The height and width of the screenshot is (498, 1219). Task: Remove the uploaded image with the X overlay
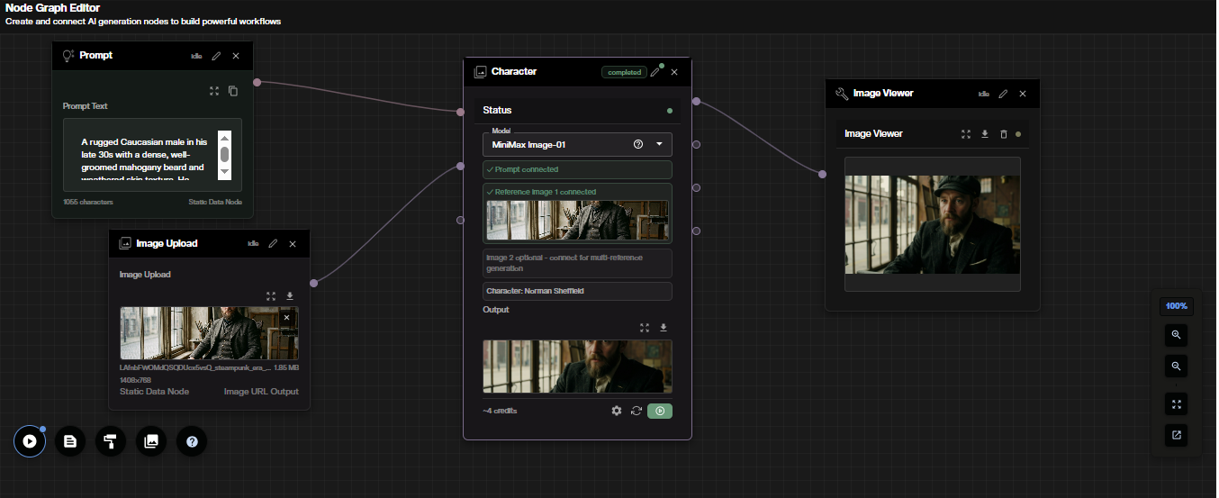pos(287,318)
